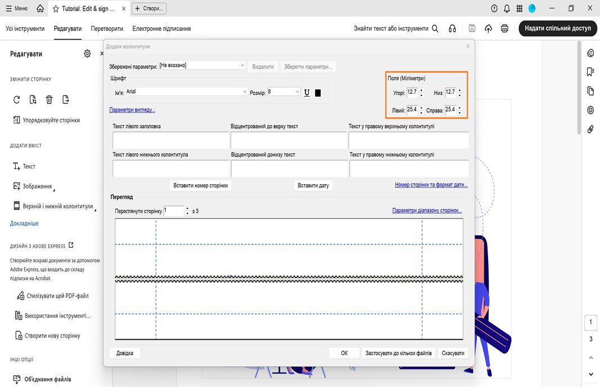Open the Електронне підписання tab
600x387 pixels.
tap(161, 29)
